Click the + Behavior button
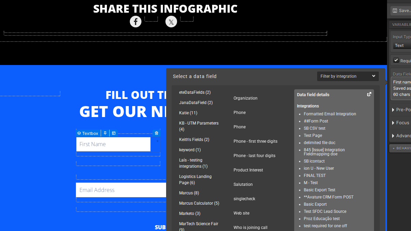This screenshot has height=231, width=411. click(x=400, y=148)
